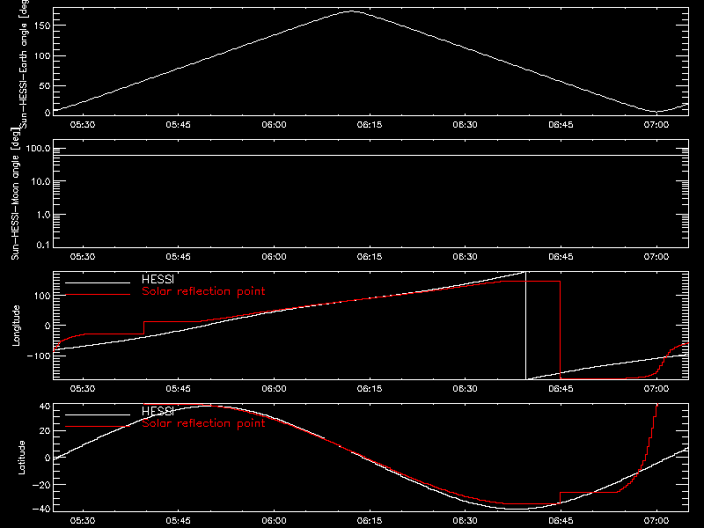Click the 150 tick label in Earth angle plot
The width and height of the screenshot is (704, 528).
(41, 26)
